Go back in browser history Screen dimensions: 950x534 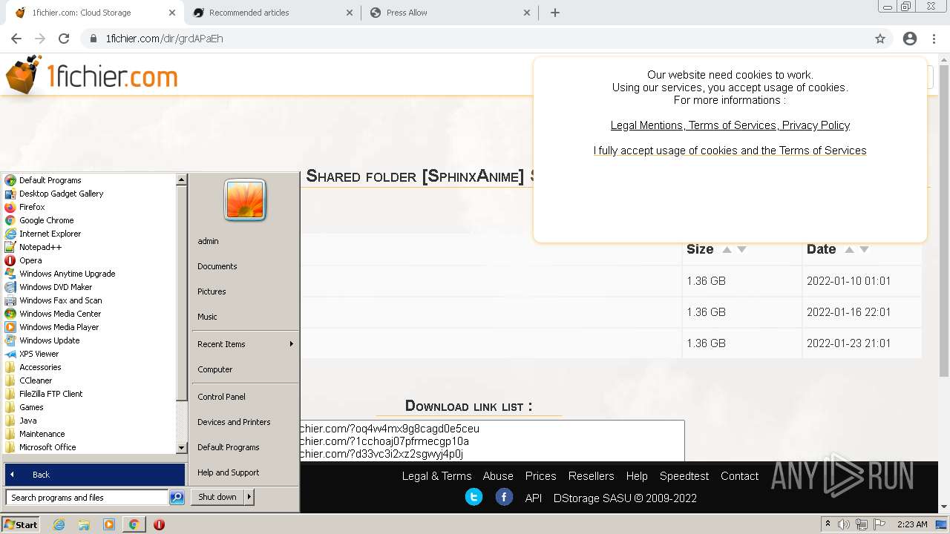tap(16, 39)
